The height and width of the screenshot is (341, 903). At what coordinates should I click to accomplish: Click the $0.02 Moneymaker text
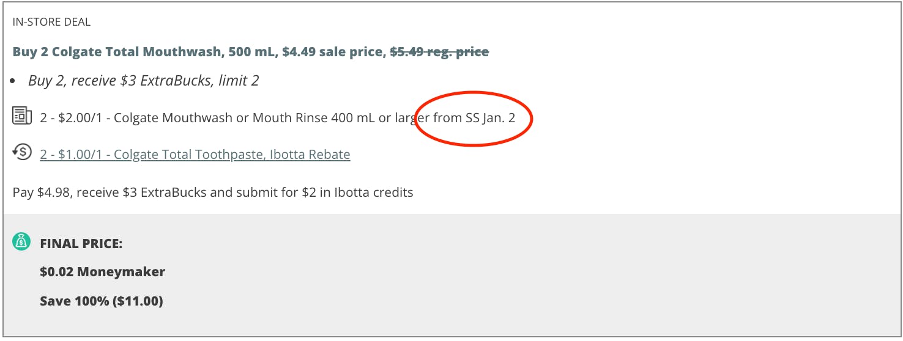[x=102, y=272]
